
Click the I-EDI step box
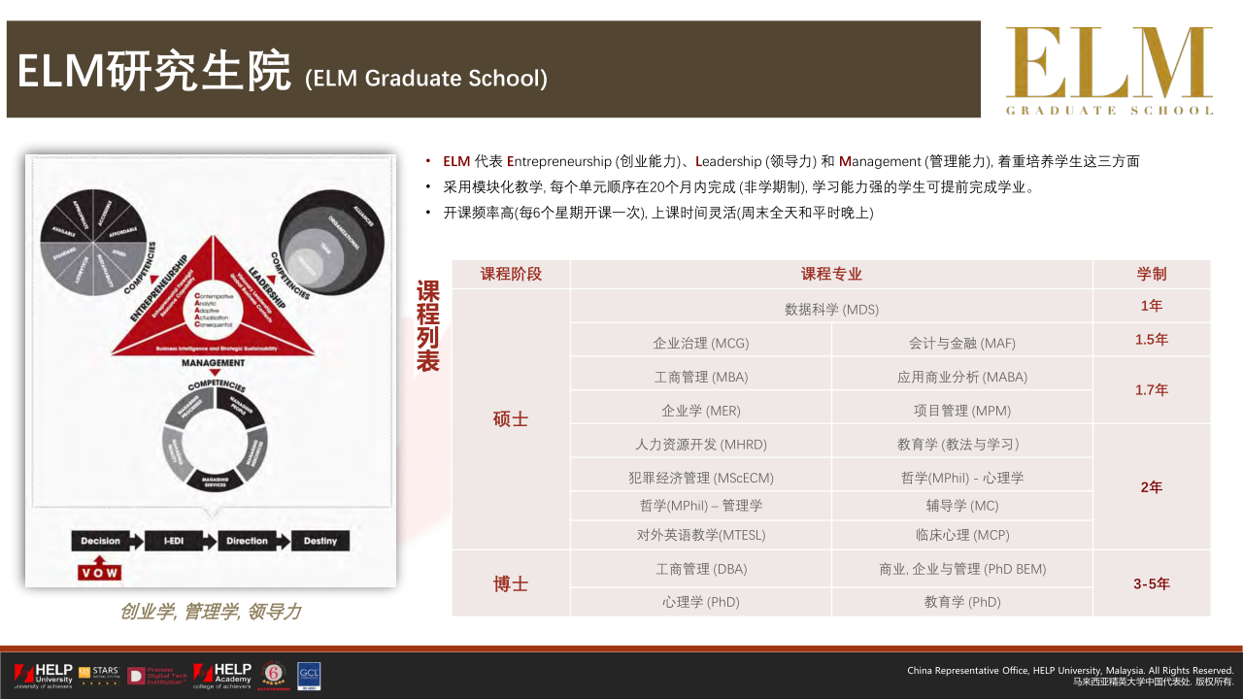pos(175,541)
